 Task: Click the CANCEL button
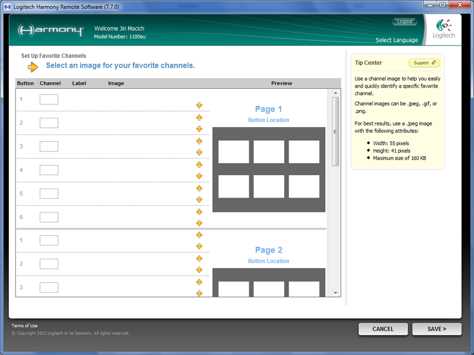click(383, 329)
